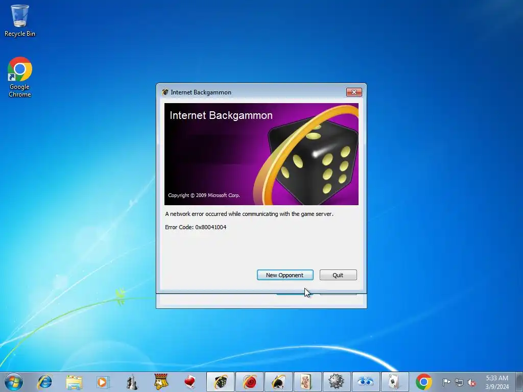Close the Internet Backgammon dialog
This screenshot has width=523, height=392.
point(354,92)
